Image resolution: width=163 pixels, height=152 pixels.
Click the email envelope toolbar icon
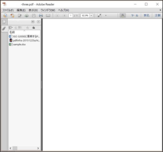[48, 16]
